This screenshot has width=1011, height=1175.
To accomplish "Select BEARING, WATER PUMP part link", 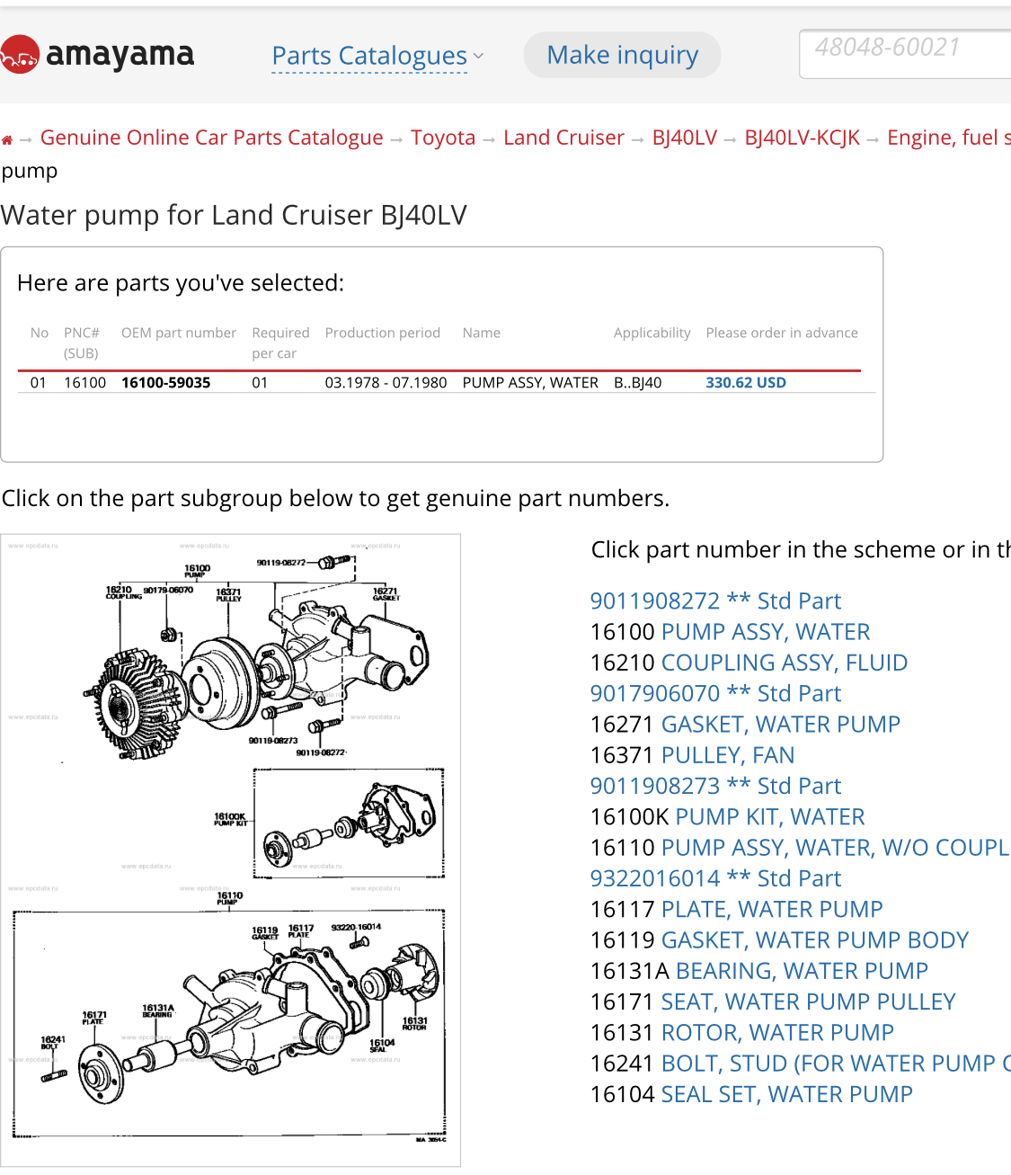I will pyautogui.click(x=802, y=971).
